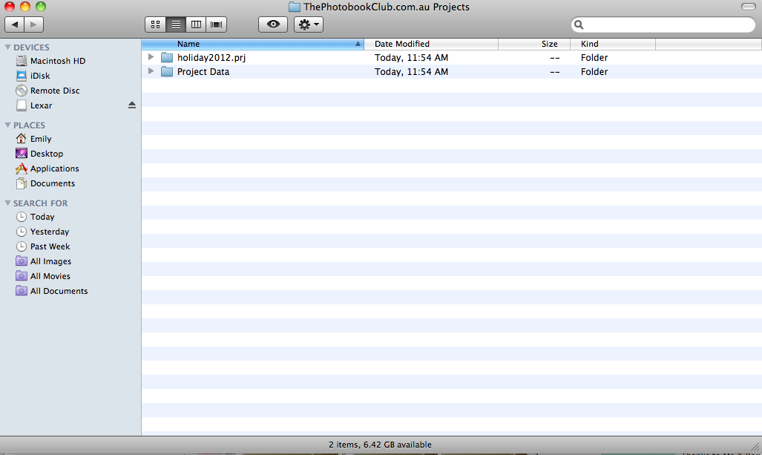Open Quick Look with the eye button

pos(273,24)
